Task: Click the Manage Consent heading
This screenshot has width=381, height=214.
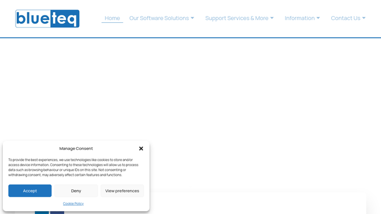Action: point(76,148)
